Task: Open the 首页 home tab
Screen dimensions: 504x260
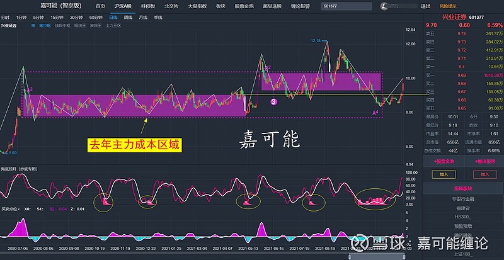Action: [100, 6]
